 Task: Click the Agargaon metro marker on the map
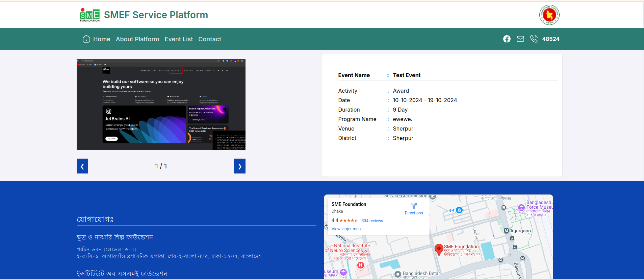[506, 231]
